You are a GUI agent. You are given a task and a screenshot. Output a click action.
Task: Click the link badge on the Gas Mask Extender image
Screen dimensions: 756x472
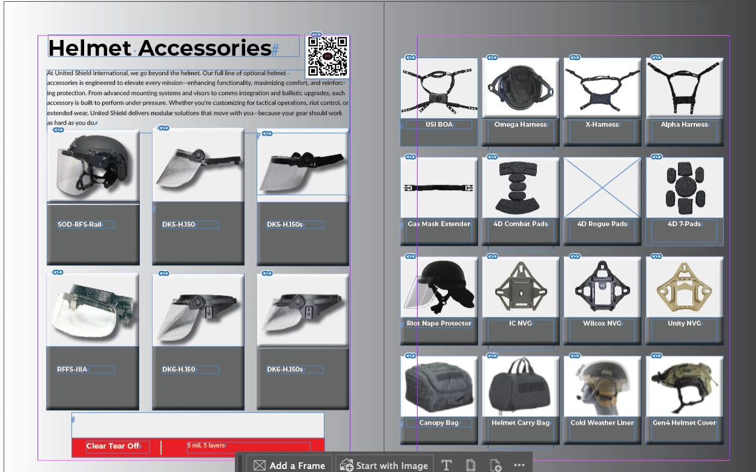click(411, 157)
